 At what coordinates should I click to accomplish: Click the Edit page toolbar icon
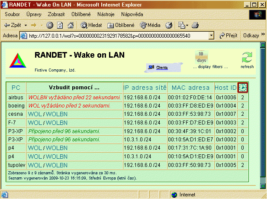coord(181,25)
